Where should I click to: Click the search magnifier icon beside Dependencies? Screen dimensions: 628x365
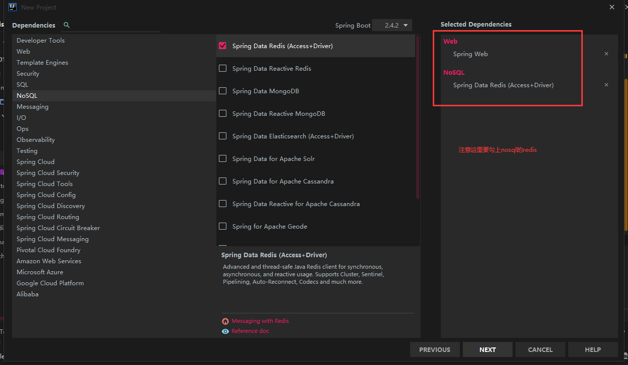pyautogui.click(x=67, y=25)
